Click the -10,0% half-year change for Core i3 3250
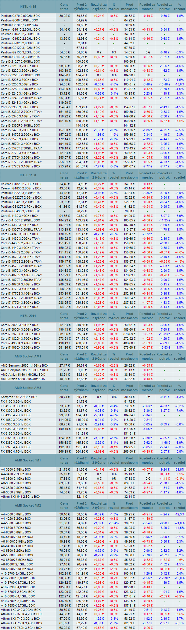This screenshot has height=630, width=186. tap(179, 84)
